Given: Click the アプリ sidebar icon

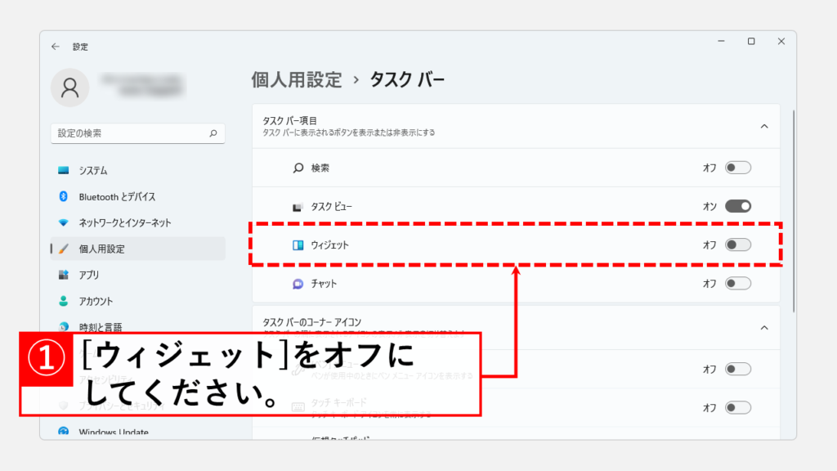Looking at the screenshot, I should (64, 276).
